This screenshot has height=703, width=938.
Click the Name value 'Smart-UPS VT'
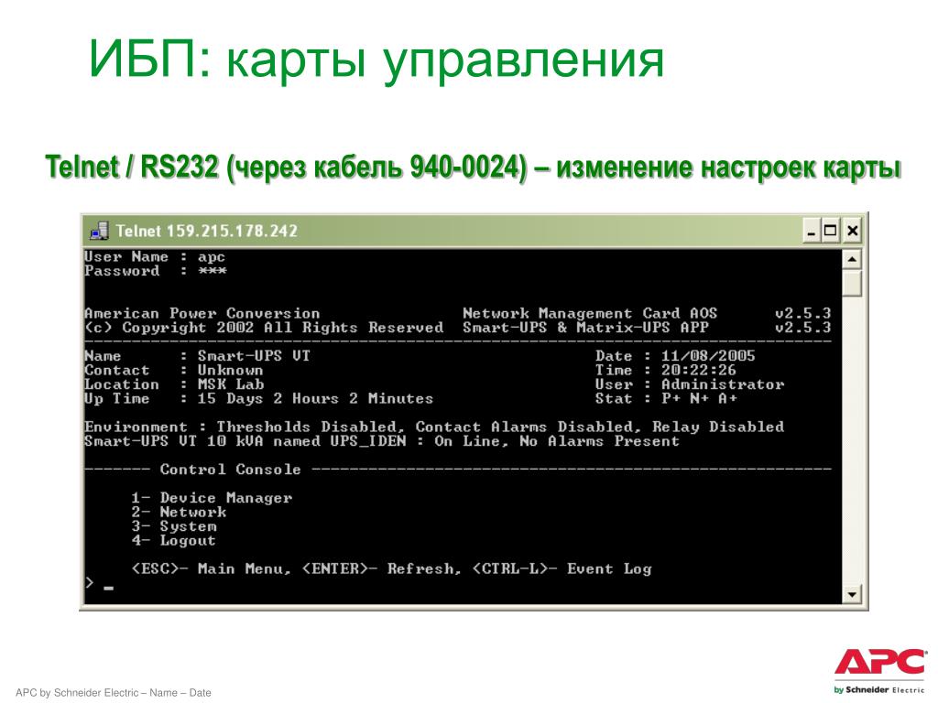[255, 356]
